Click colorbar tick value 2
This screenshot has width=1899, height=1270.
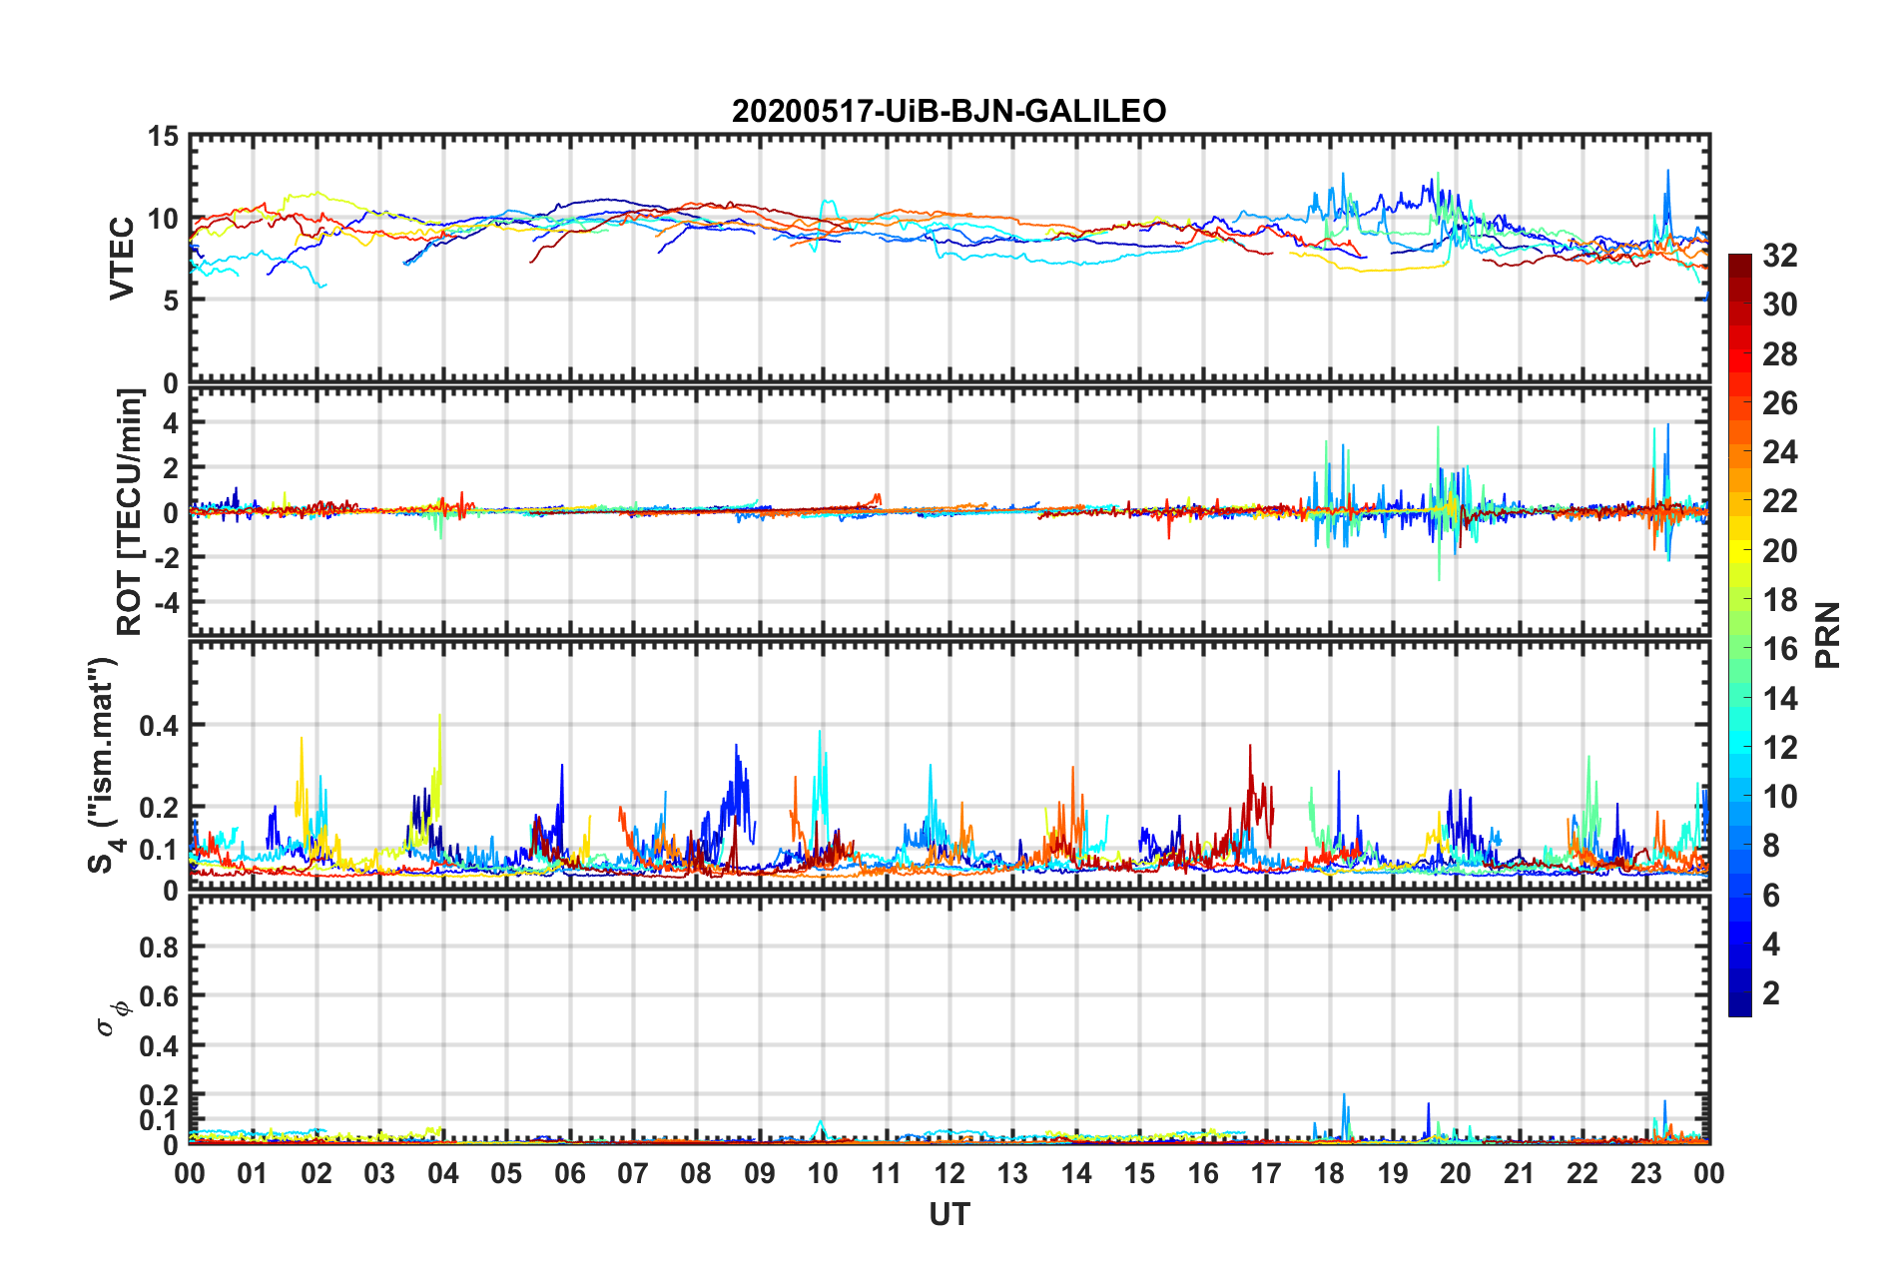click(1771, 993)
